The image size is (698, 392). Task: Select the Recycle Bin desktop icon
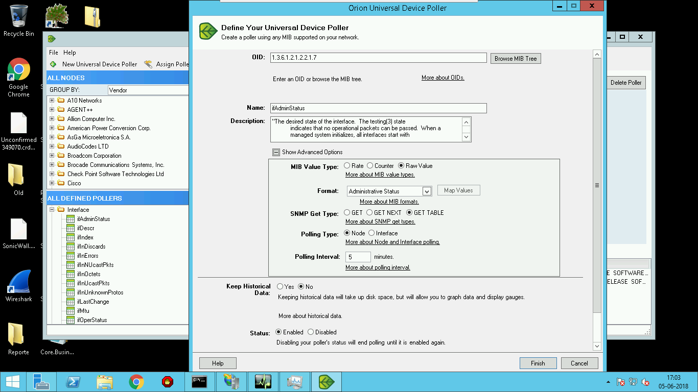pos(19,20)
